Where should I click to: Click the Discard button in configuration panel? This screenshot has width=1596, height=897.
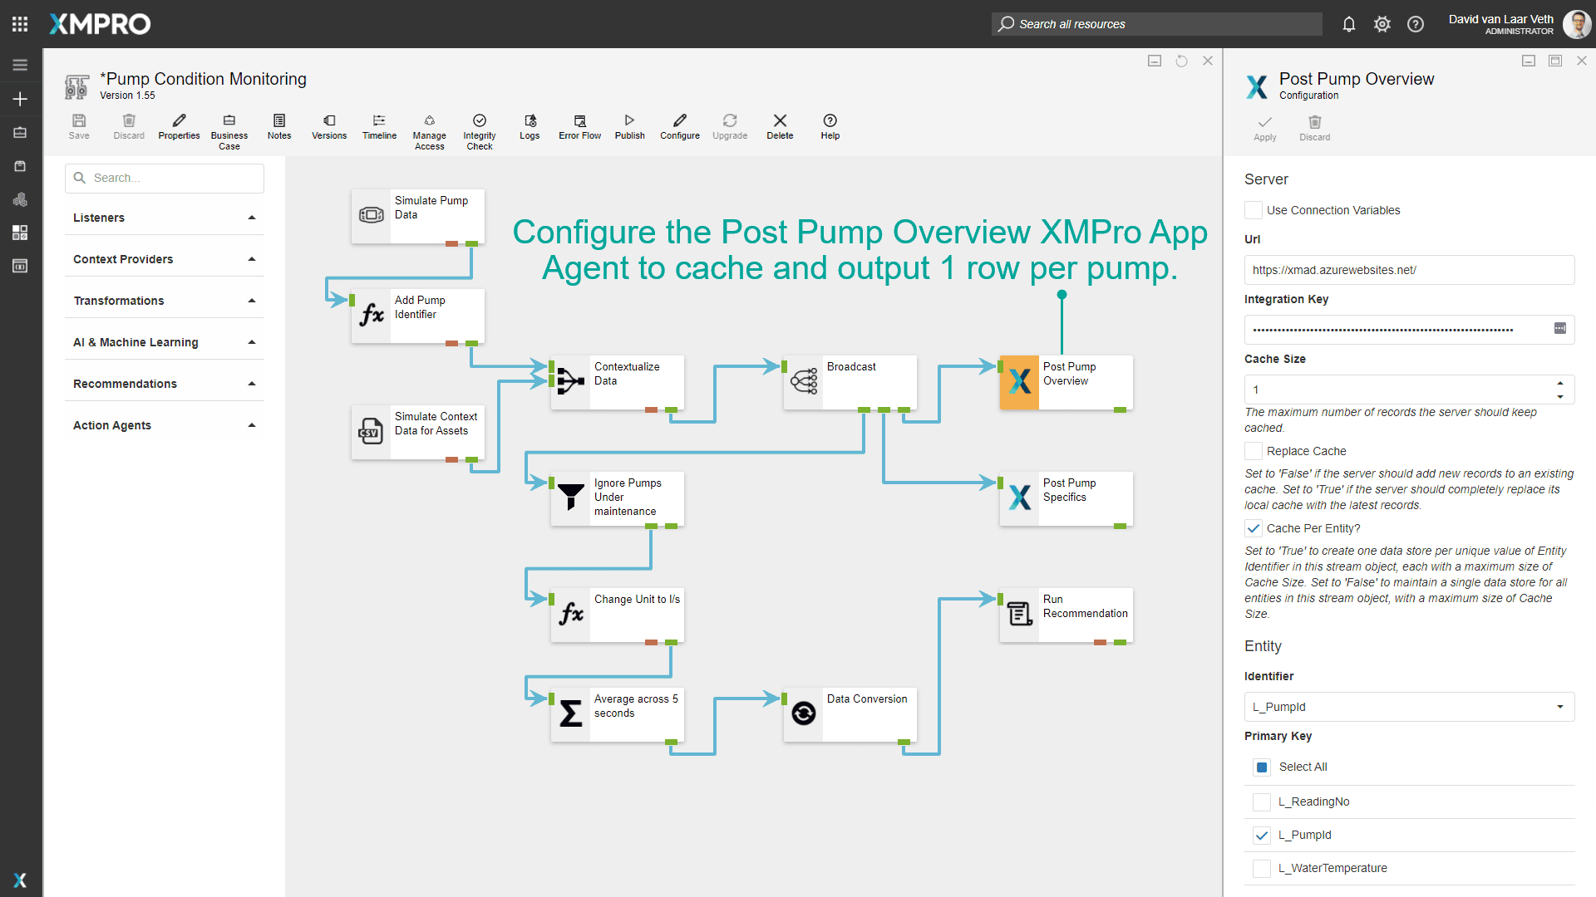1314,127
